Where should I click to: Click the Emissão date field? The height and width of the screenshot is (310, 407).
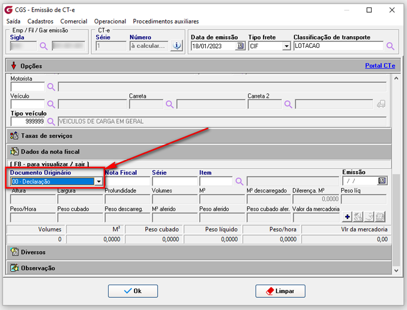[x=360, y=181]
